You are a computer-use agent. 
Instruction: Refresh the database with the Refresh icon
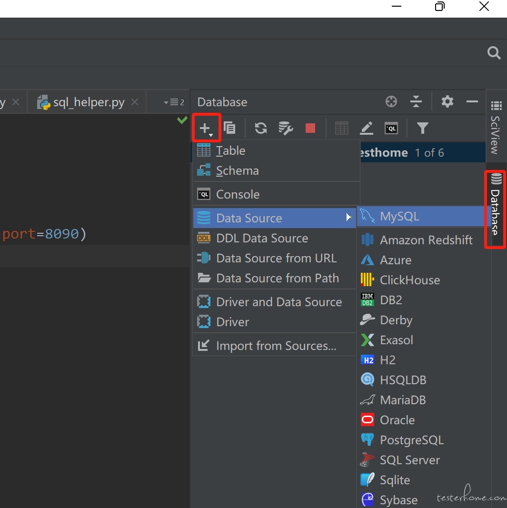coord(261,128)
